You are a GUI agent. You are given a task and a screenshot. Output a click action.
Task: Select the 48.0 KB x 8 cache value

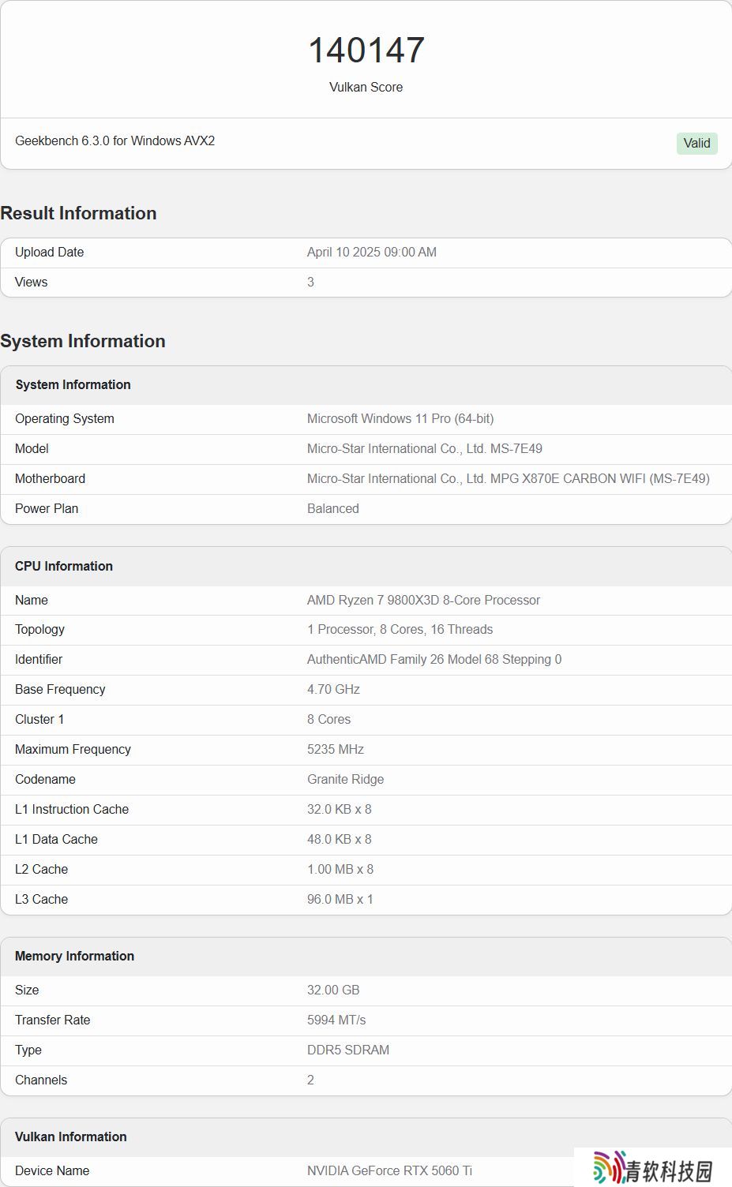click(x=340, y=840)
